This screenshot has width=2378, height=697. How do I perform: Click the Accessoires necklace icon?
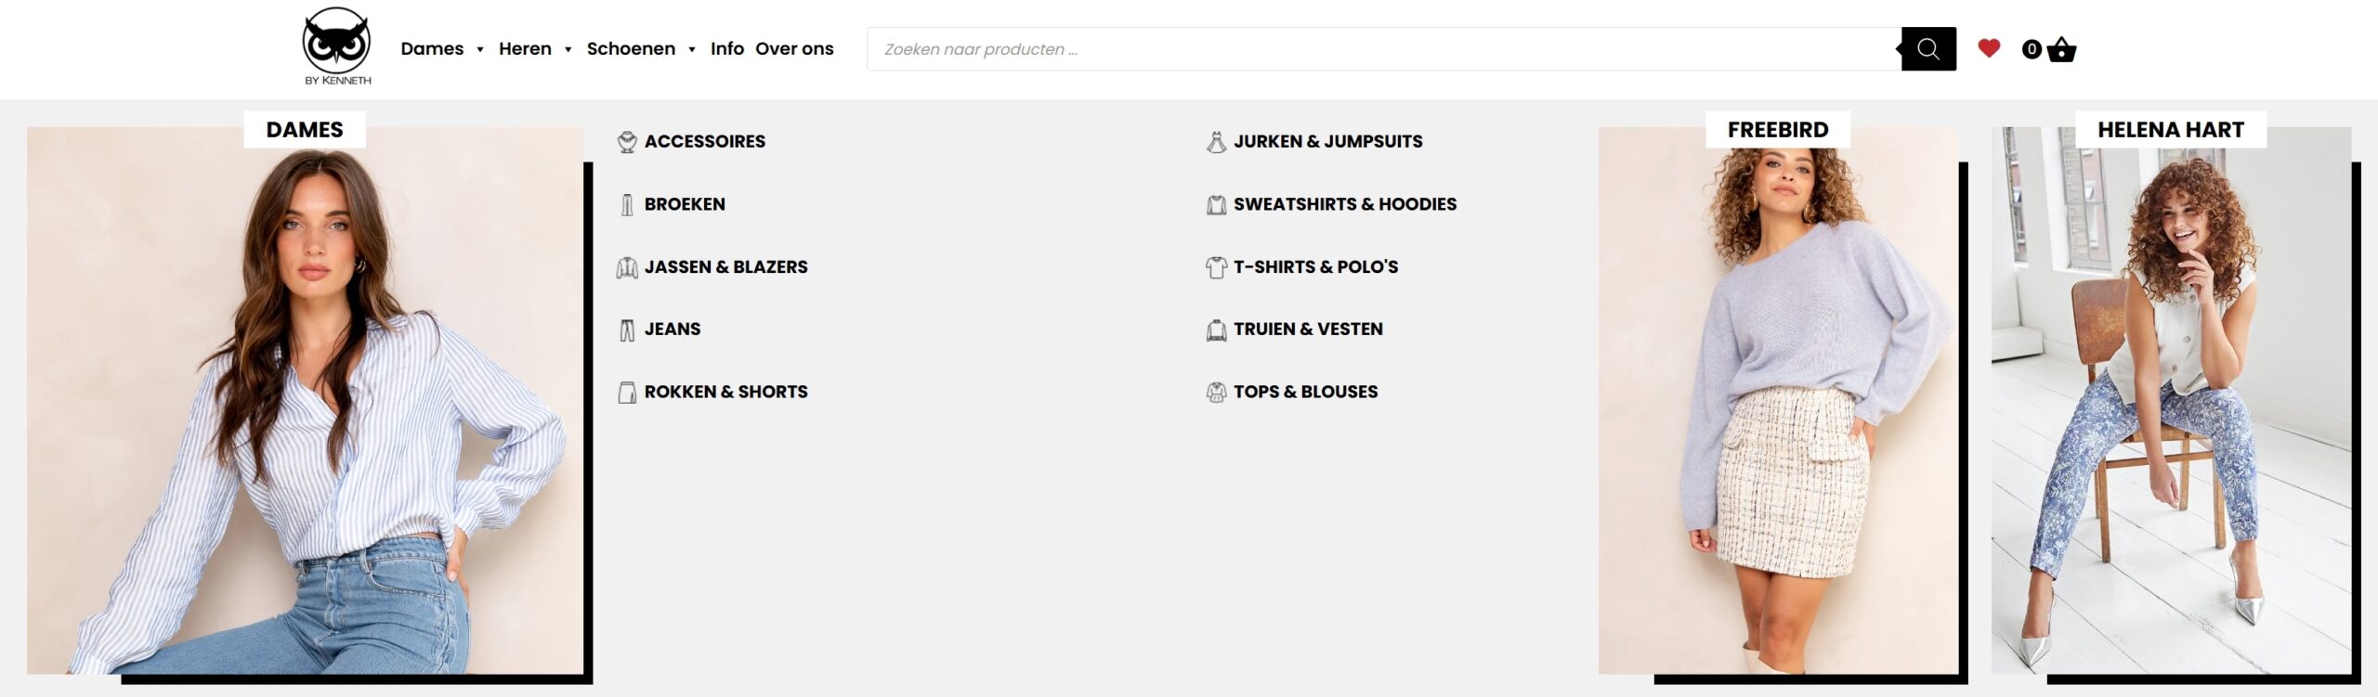[x=627, y=142]
